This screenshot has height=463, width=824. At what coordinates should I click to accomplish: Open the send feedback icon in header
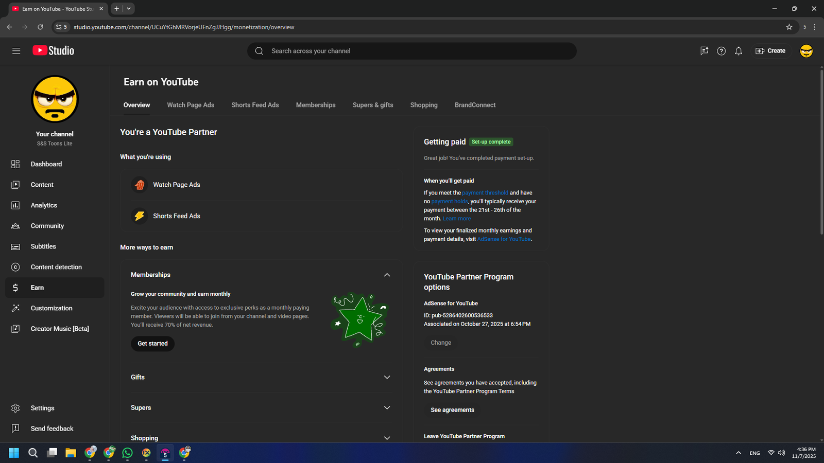(x=704, y=51)
